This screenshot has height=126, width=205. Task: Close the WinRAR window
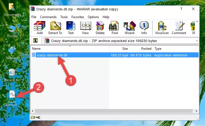coord(193,9)
